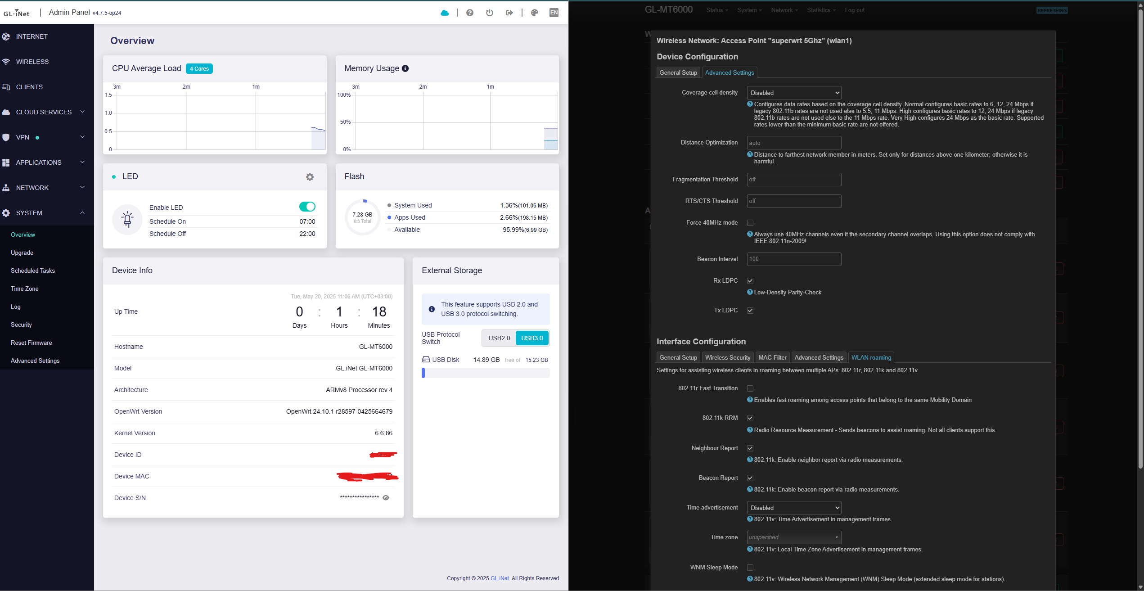Enable 802.11r Fast Transition checkbox
Viewport: 1144px width, 591px height.
[x=750, y=388]
